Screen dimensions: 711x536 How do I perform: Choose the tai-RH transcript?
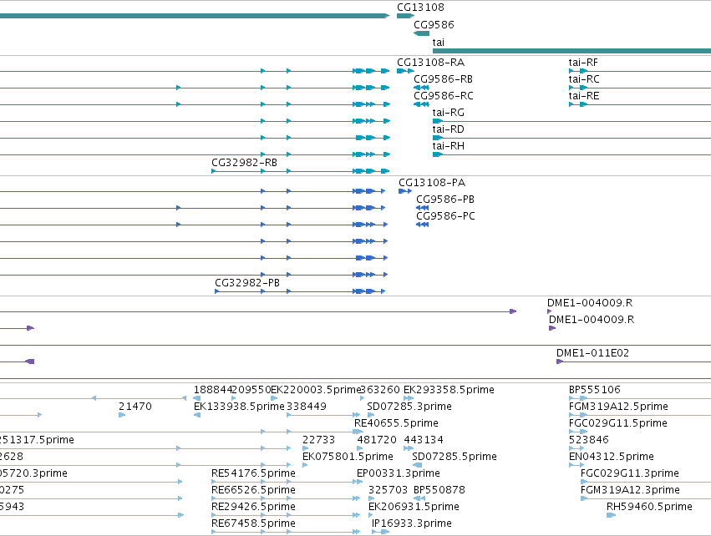pyautogui.click(x=449, y=146)
